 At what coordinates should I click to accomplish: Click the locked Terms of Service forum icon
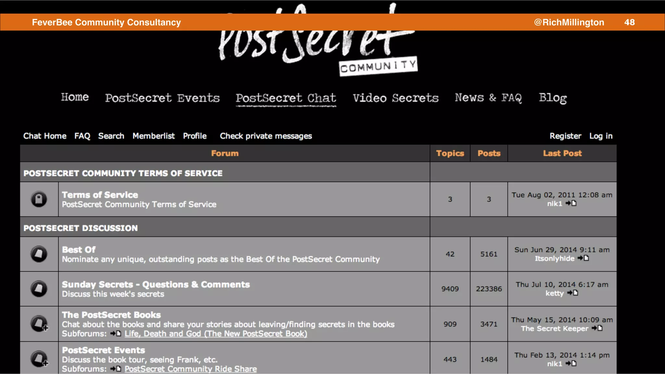pos(39,199)
